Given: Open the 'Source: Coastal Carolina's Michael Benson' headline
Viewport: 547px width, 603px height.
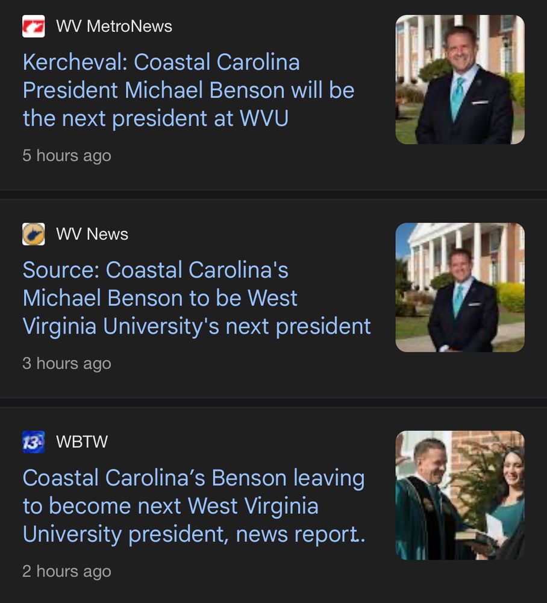Looking at the screenshot, I should coord(196,298).
